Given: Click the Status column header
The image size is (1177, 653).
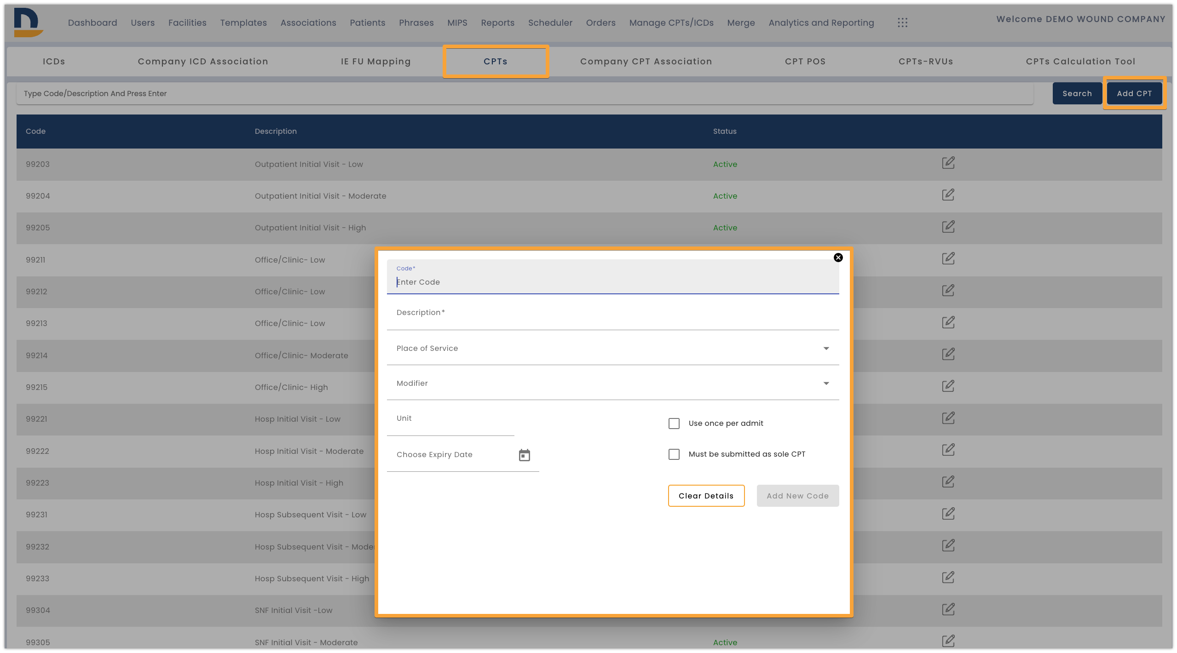Looking at the screenshot, I should point(725,132).
